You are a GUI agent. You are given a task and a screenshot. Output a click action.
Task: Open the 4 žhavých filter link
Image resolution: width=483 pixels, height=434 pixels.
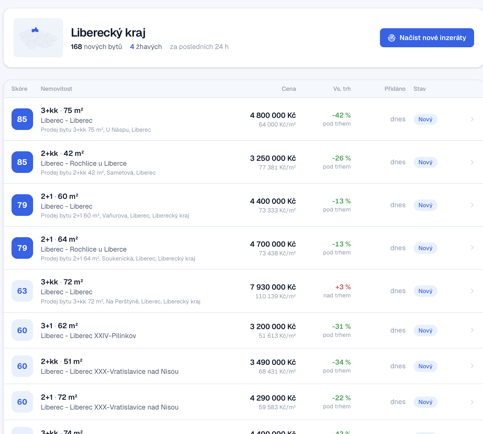pos(146,47)
